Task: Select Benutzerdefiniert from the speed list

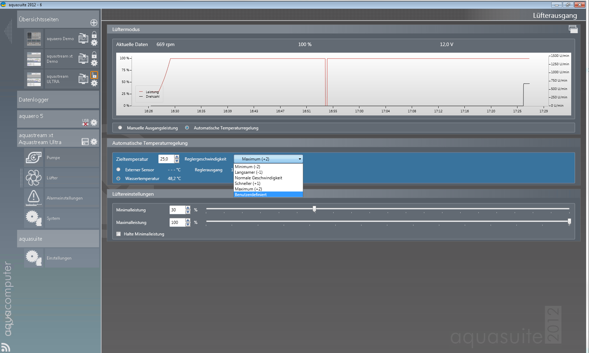Action: coord(268,195)
